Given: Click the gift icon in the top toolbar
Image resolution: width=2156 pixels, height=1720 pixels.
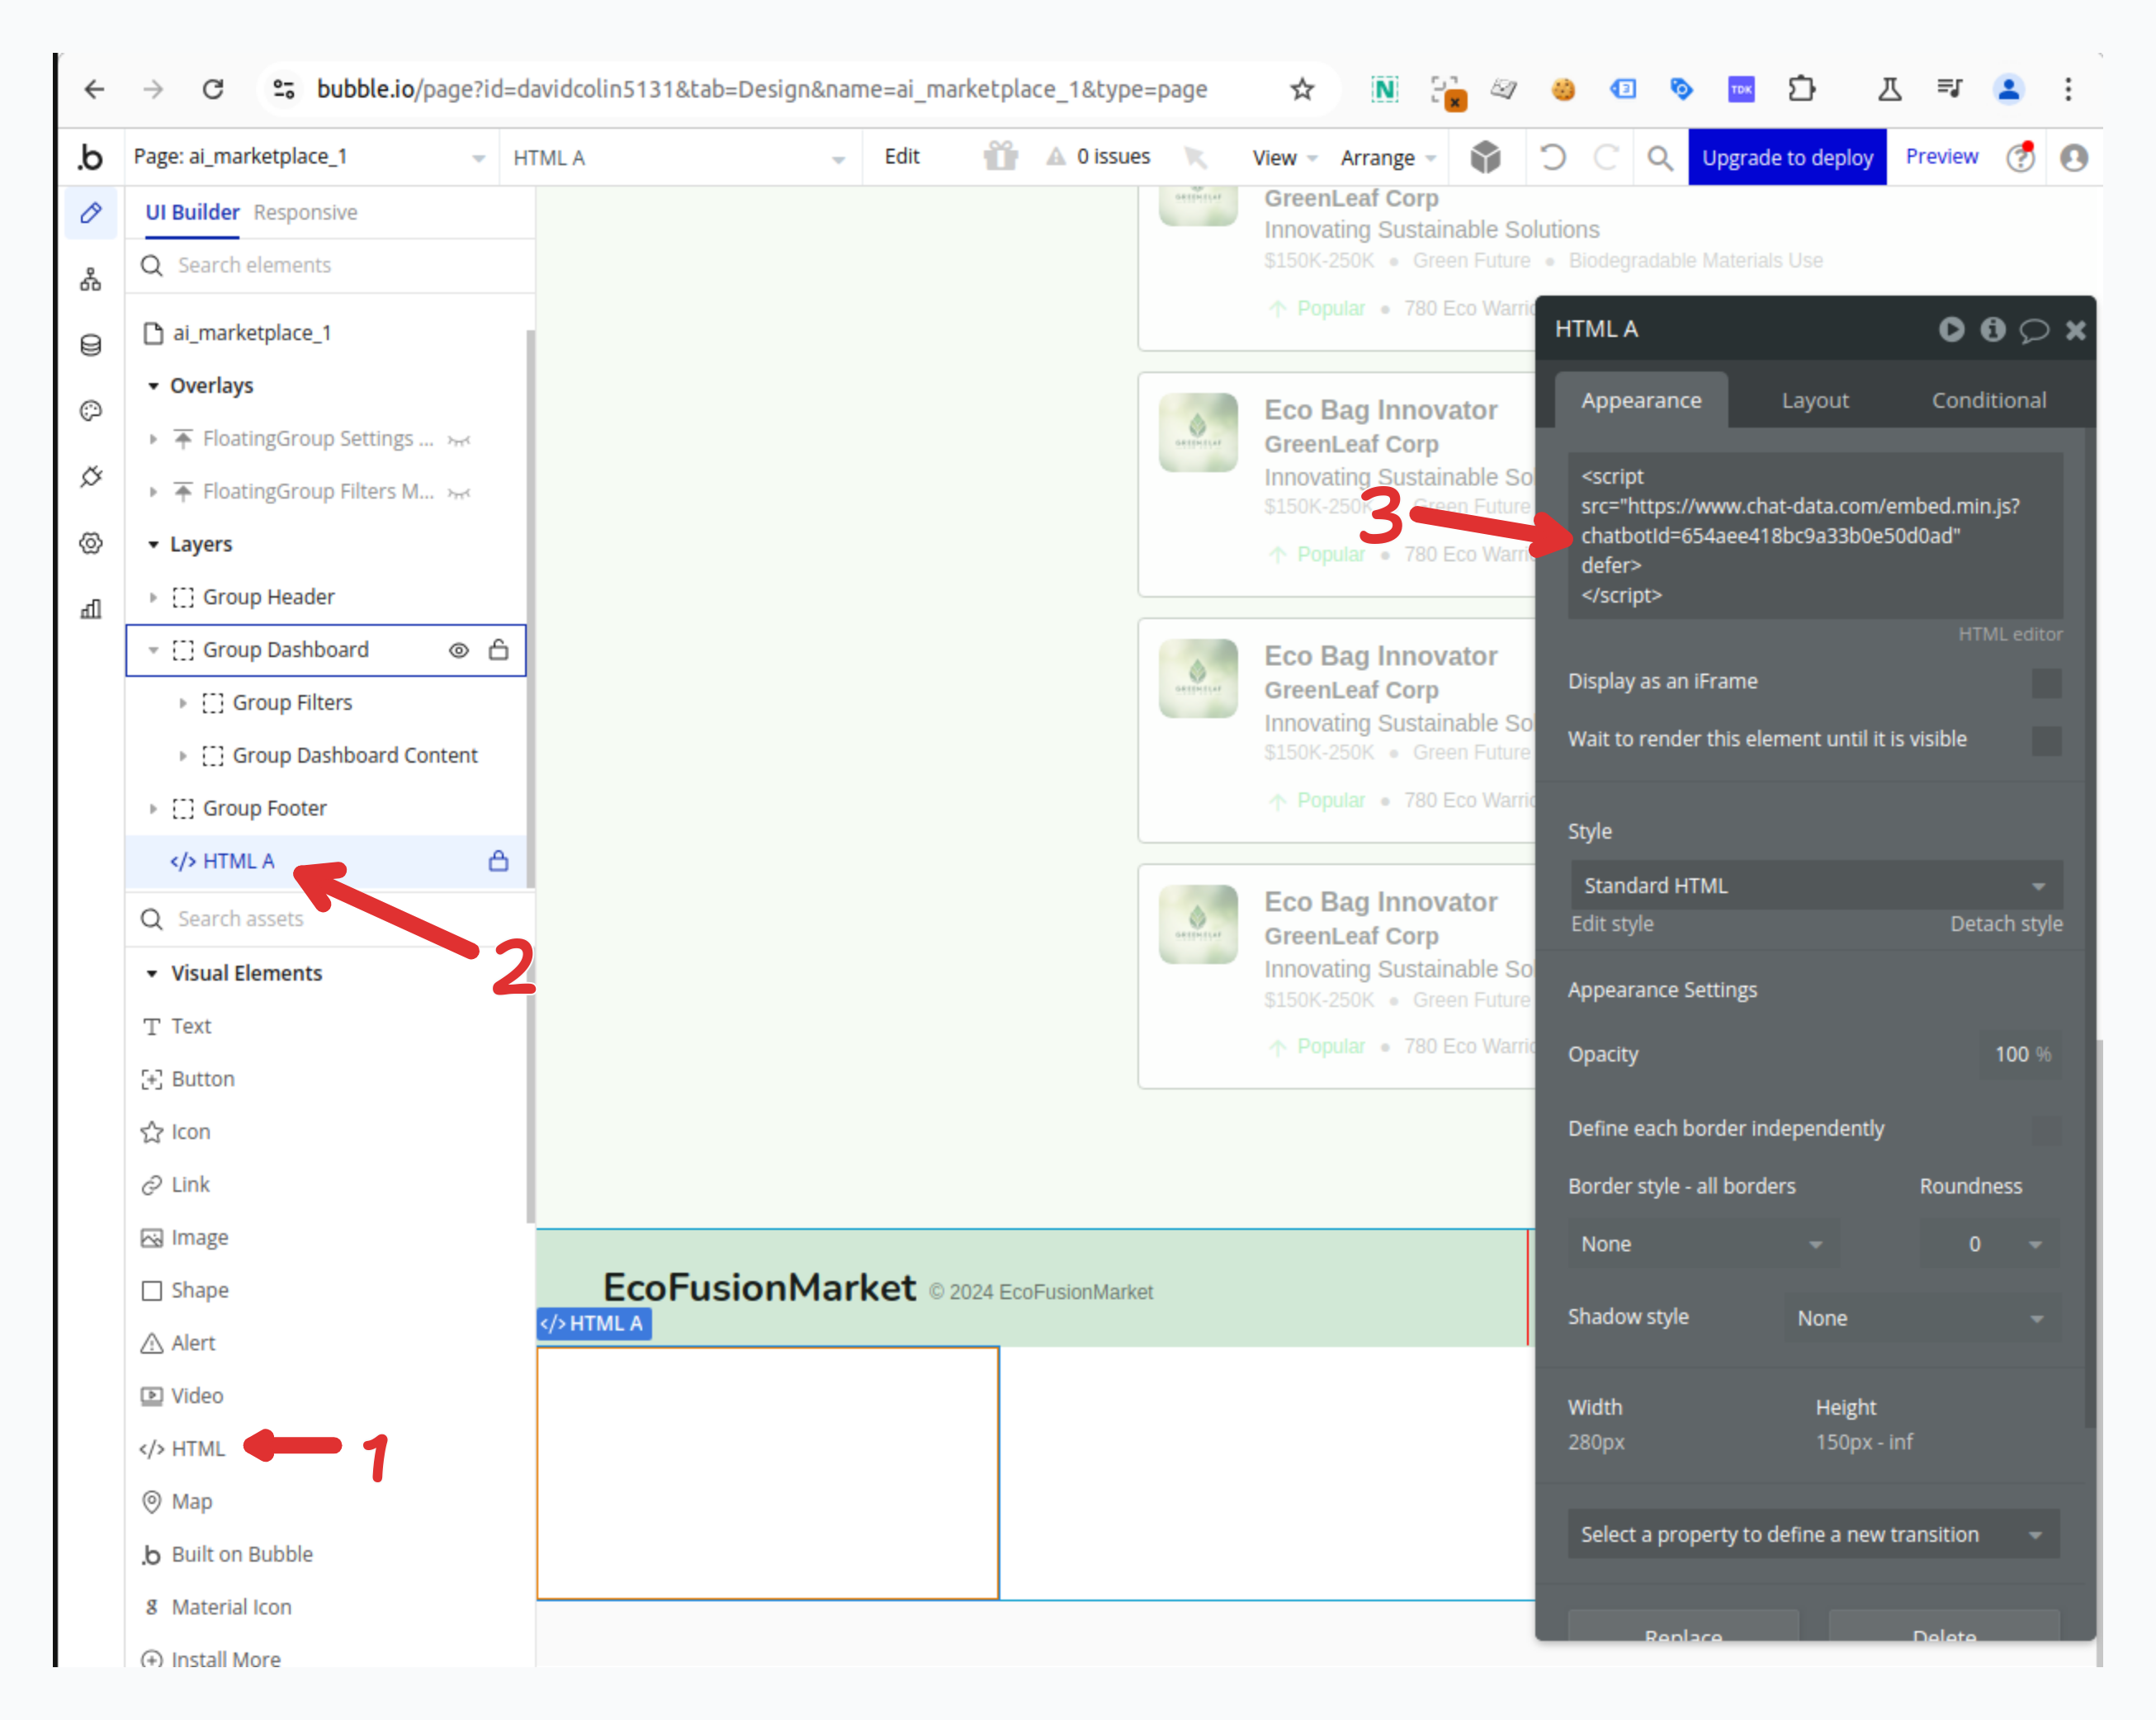Looking at the screenshot, I should [x=1000, y=156].
